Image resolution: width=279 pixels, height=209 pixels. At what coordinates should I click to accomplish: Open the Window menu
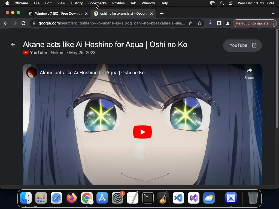pyautogui.click(x=148, y=3)
